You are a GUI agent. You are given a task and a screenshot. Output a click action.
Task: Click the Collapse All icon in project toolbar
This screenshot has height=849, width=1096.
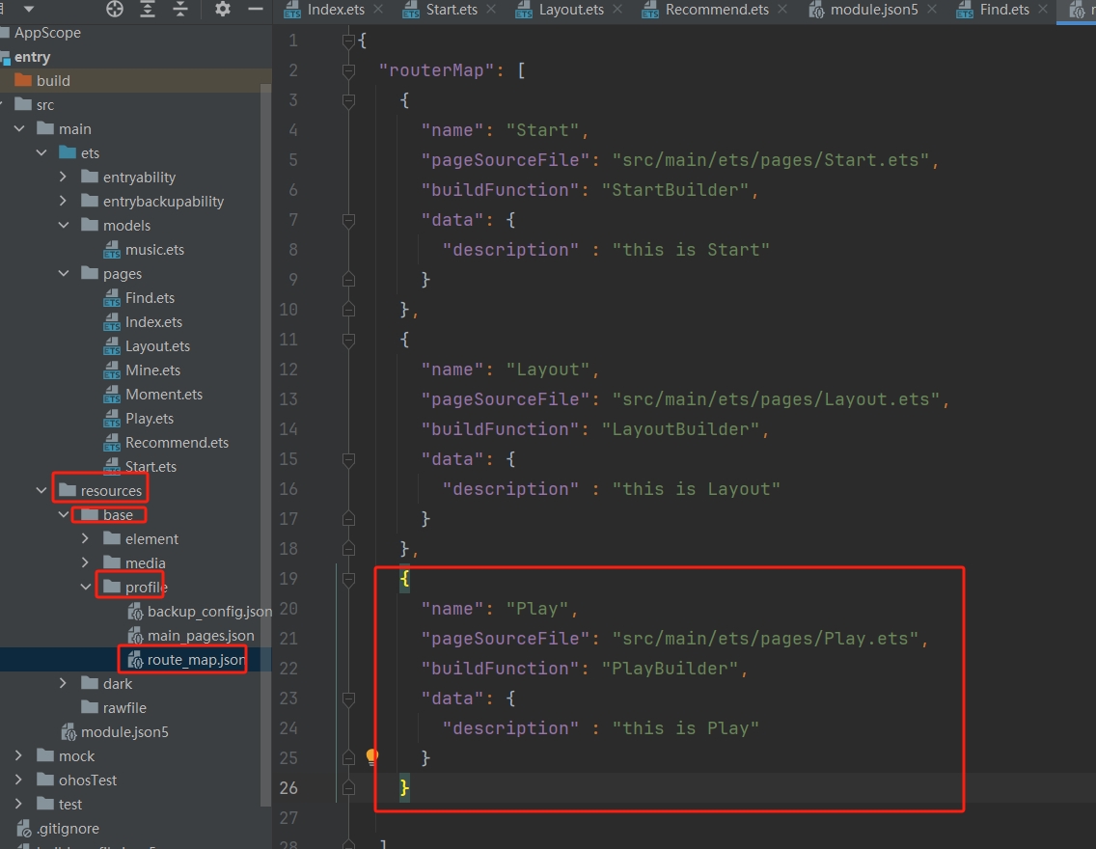180,10
